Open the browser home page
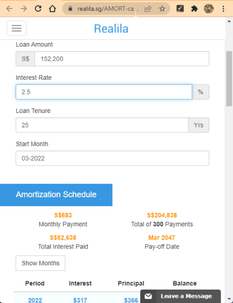The height and width of the screenshot is (303, 233). (x=52, y=9)
